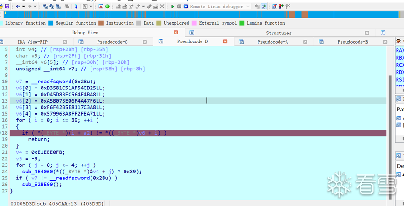The width and height of the screenshot is (404, 206).
Task: Close the Pseudocode-D tab
Action: coord(225,41)
